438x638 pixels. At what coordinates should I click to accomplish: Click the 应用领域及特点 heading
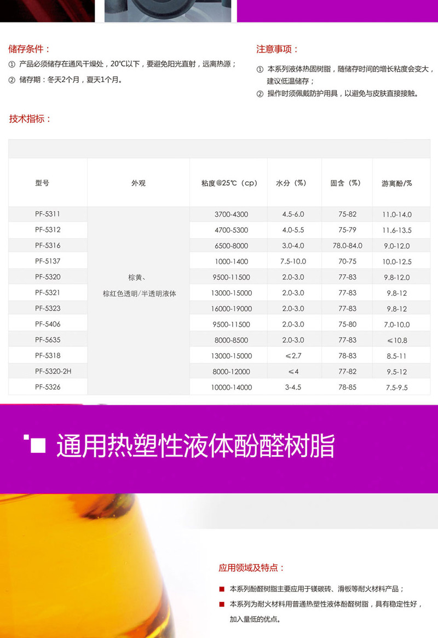pyautogui.click(x=252, y=568)
